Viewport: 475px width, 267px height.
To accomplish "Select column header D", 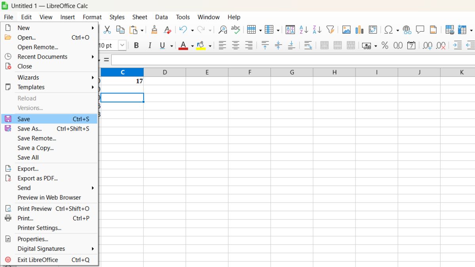I will coord(165,72).
